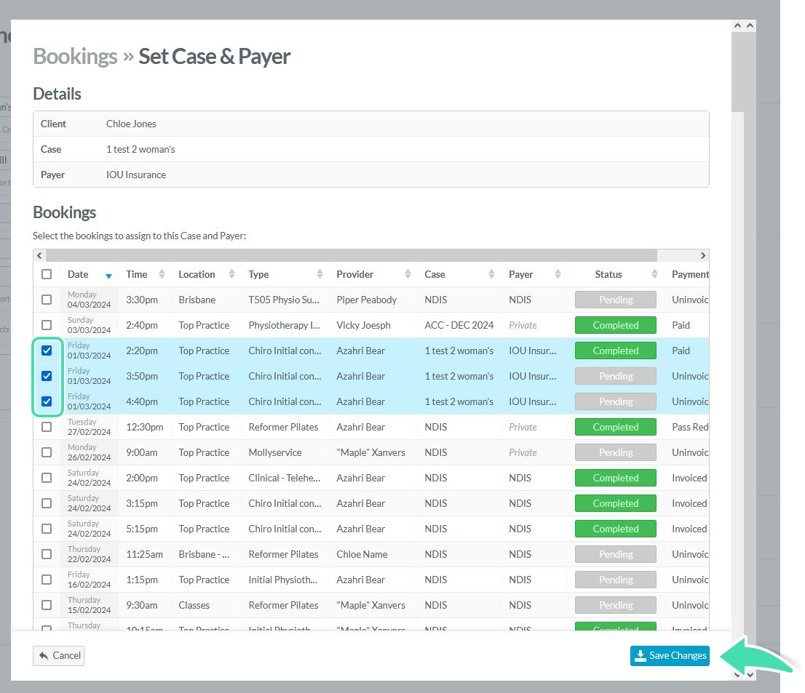
Task: Click 'Piper Peabody' provider cell
Action: (367, 300)
